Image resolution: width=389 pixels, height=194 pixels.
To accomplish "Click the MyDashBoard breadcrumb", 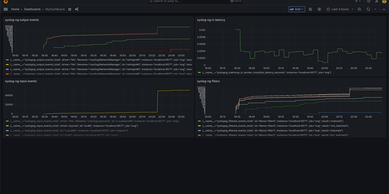I will (55, 9).
